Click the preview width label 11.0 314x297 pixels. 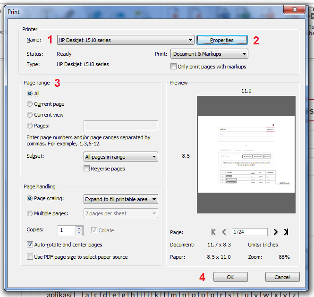246,91
